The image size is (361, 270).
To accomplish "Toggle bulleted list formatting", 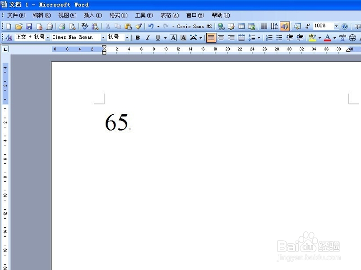I will click(x=279, y=38).
